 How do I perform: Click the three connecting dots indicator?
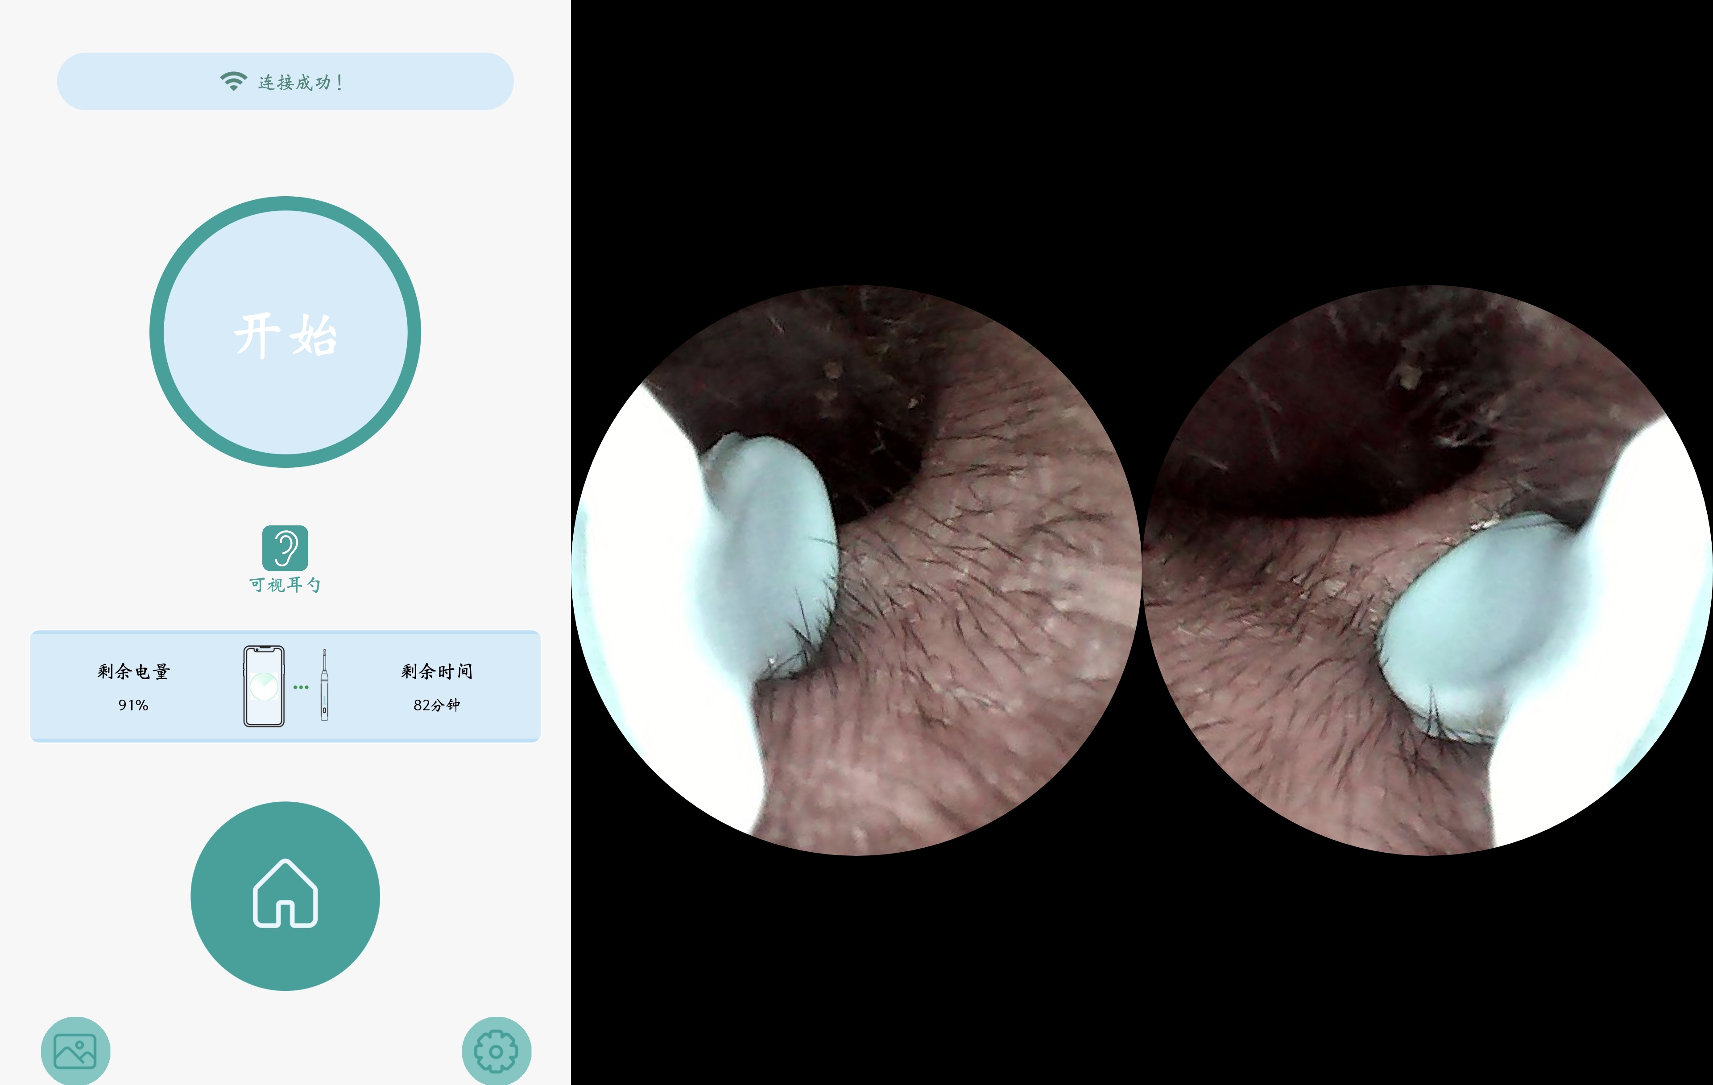click(x=301, y=687)
